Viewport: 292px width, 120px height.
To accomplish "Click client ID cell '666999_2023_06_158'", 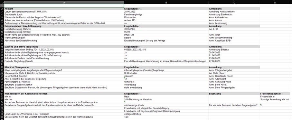I will click(166, 50).
